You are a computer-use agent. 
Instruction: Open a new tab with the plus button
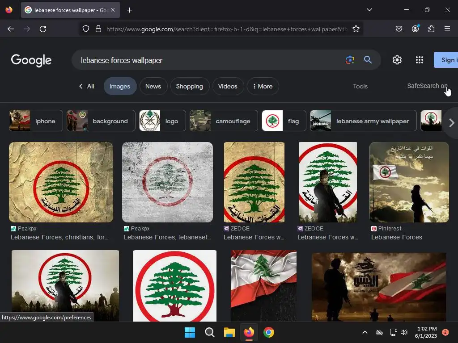[129, 10]
